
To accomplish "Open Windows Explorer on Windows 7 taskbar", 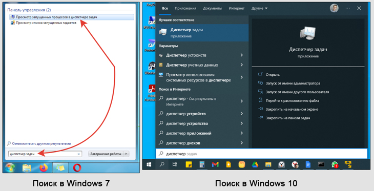I will point(27,168).
